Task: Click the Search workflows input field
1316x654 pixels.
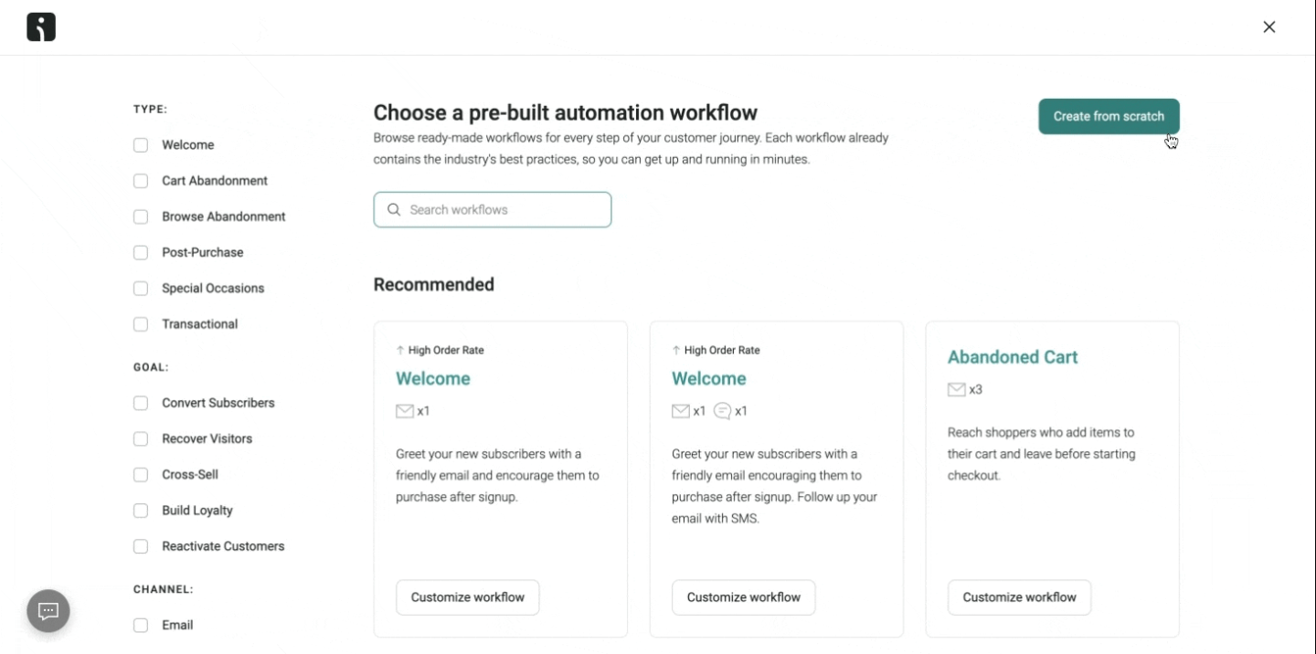Action: tap(492, 209)
